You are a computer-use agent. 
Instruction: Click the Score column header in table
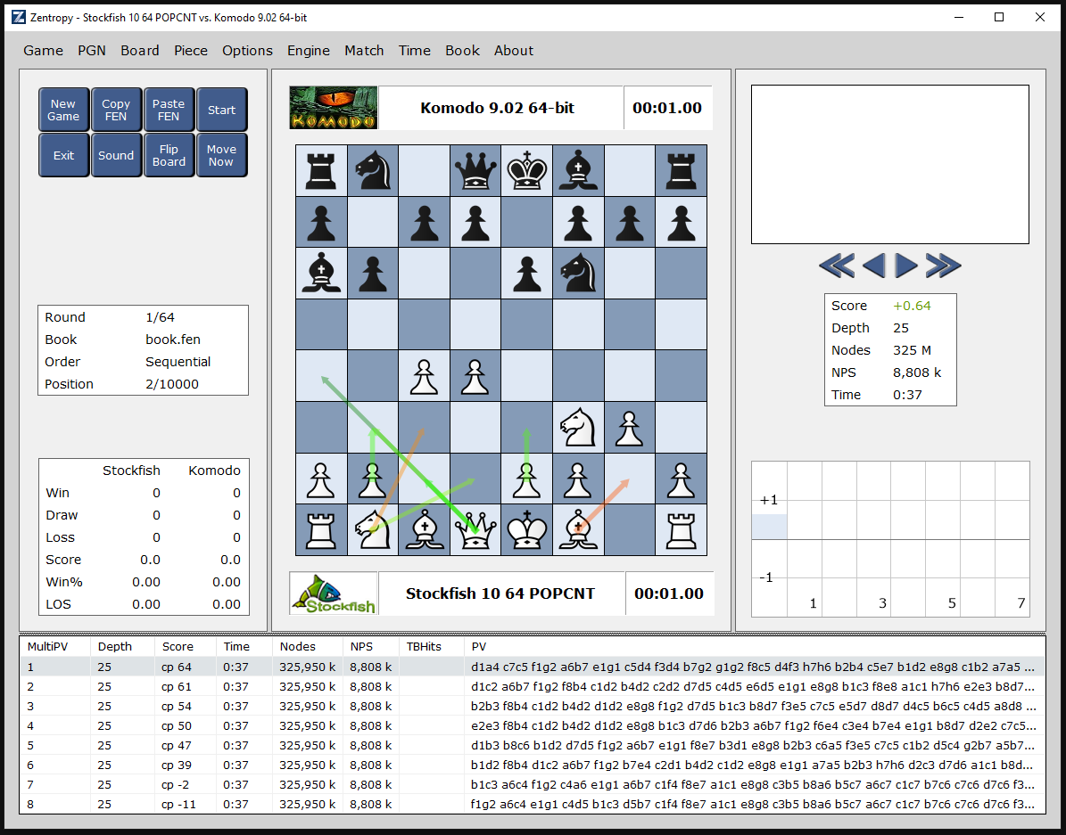click(x=185, y=647)
